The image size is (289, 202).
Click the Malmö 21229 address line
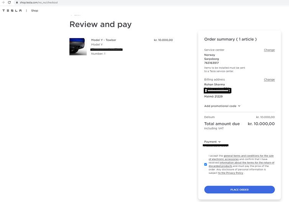(x=213, y=96)
